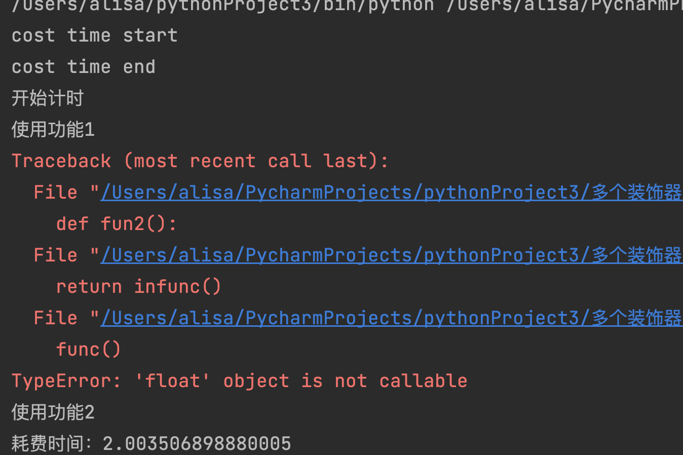The height and width of the screenshot is (455, 683).
Task: Click the 'return infunc()' traceback code line
Action: (139, 287)
